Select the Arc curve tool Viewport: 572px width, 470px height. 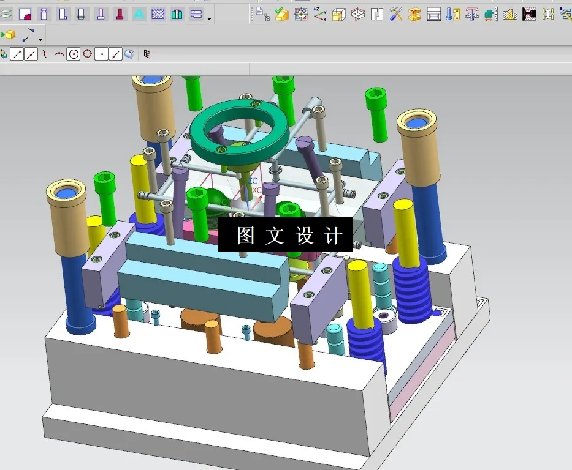[44, 54]
